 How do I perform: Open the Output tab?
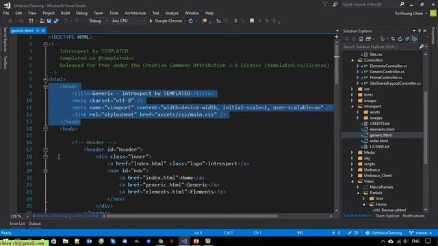[x=35, y=223]
